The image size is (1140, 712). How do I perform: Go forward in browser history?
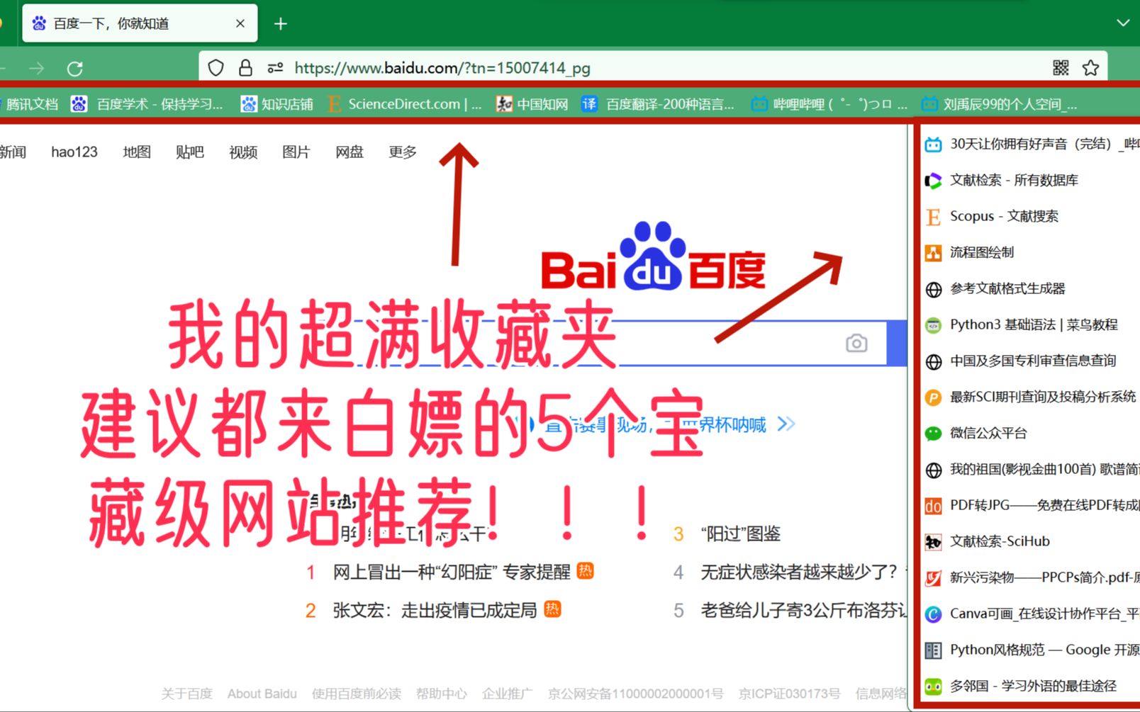click(36, 68)
